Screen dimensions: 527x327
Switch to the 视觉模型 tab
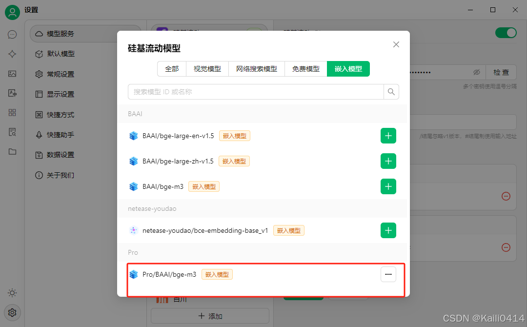click(x=207, y=69)
